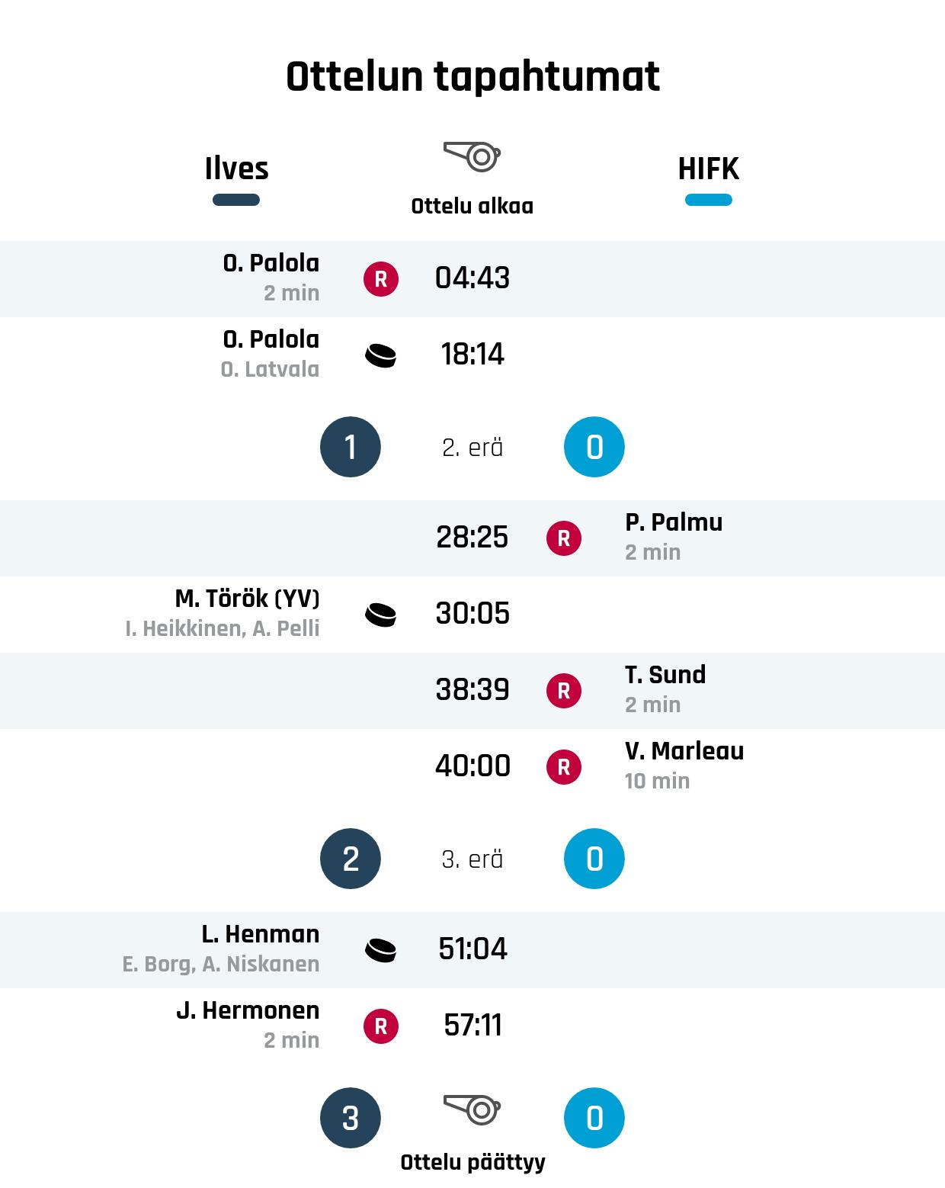Click the puck icon at 18:14
Image resolution: width=945 pixels, height=1188 pixels.
click(x=381, y=355)
